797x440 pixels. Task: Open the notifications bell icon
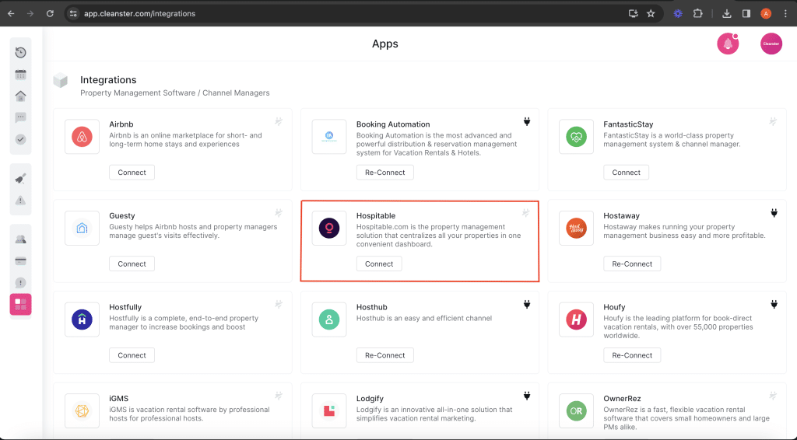[x=728, y=44]
